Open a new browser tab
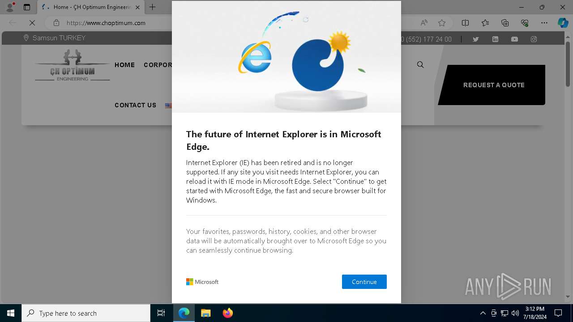 pyautogui.click(x=152, y=7)
